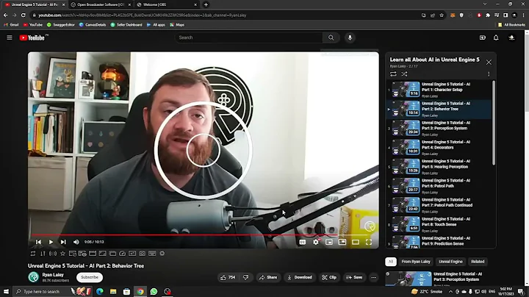Switch to Welcome | OBS browser tab

coord(167,4)
